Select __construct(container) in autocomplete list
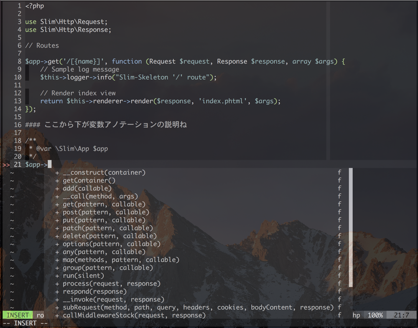The width and height of the screenshot is (418, 328). coord(104,172)
